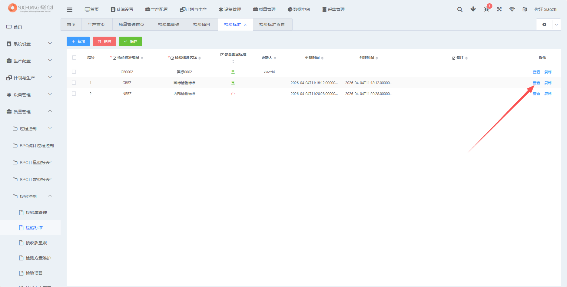This screenshot has width=567, height=287.
Task: Switch to 生产首页 tab
Action: (96, 25)
